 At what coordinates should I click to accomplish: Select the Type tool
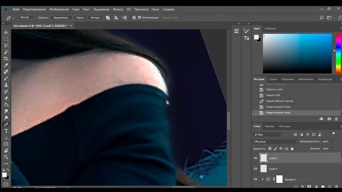point(6,131)
